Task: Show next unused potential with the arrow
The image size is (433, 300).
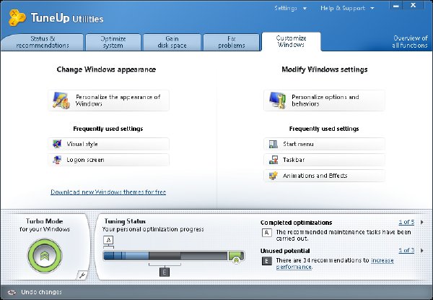Action: pos(422,251)
